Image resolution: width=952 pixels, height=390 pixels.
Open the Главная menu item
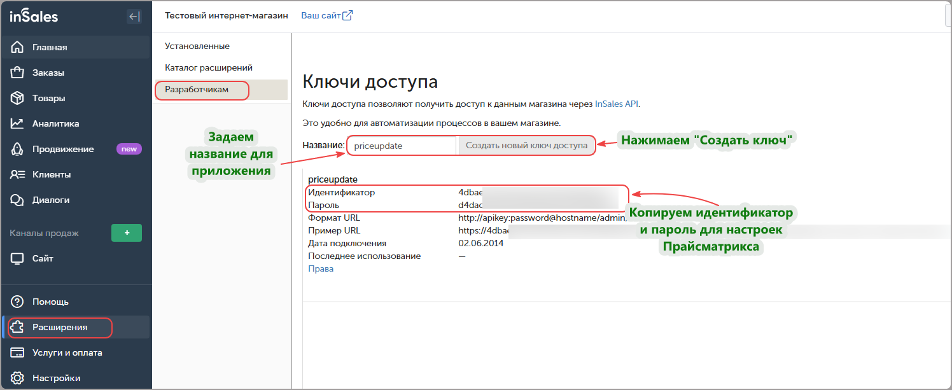76,47
